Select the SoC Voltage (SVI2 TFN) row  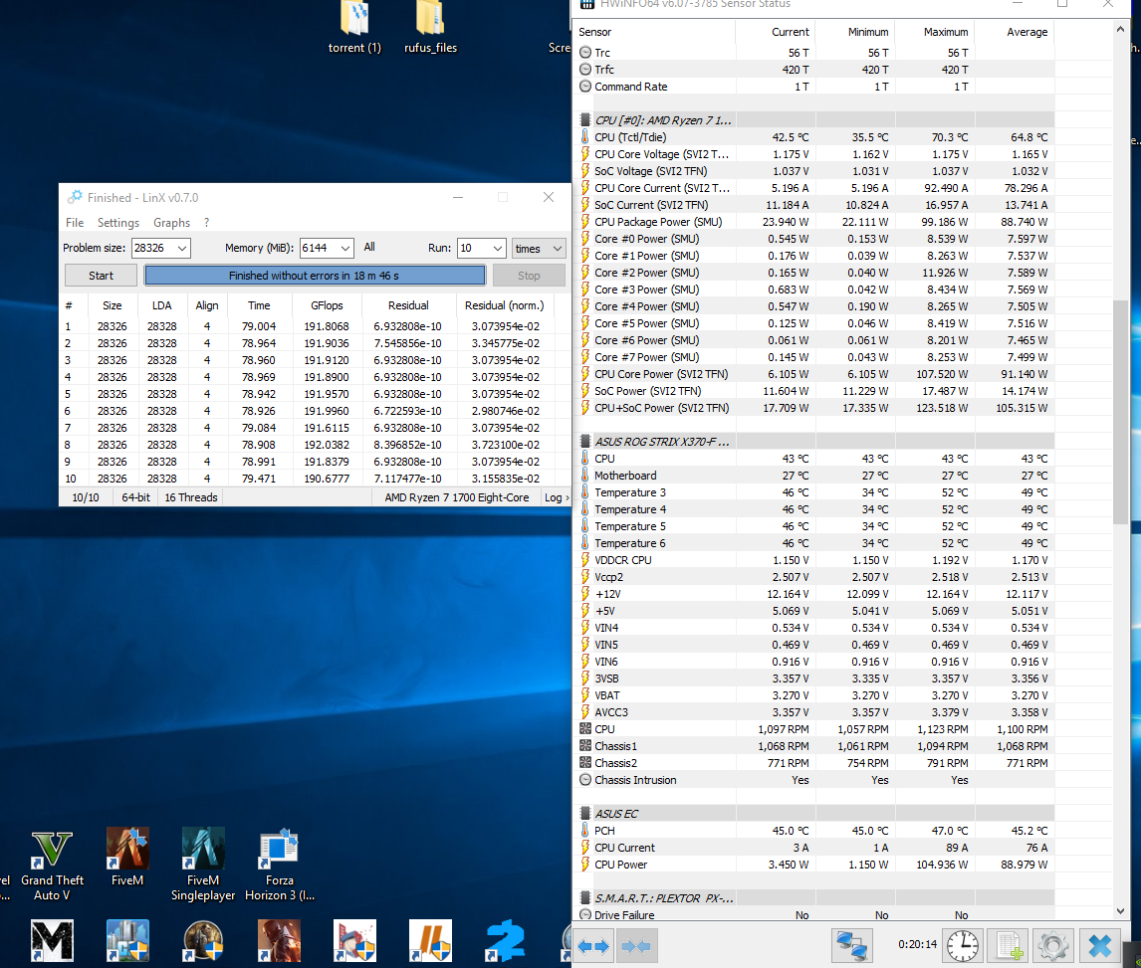pyautogui.click(x=813, y=171)
